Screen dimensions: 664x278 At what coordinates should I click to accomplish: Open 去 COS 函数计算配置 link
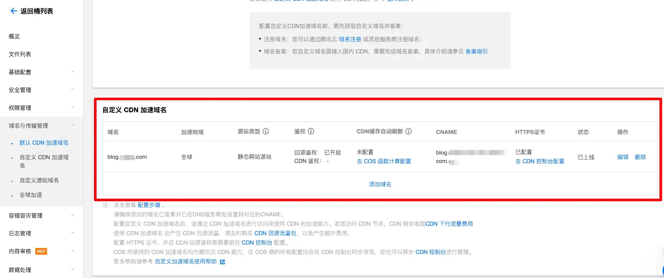[384, 161]
